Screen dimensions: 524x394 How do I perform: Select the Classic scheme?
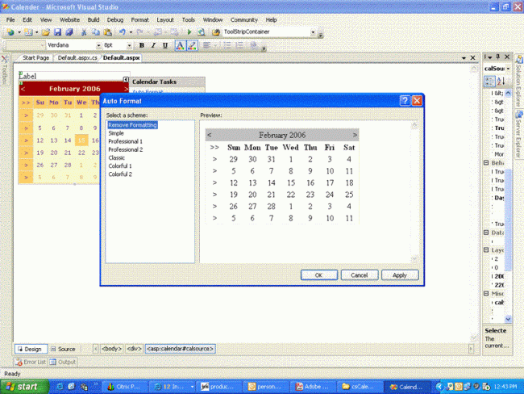[x=116, y=157]
